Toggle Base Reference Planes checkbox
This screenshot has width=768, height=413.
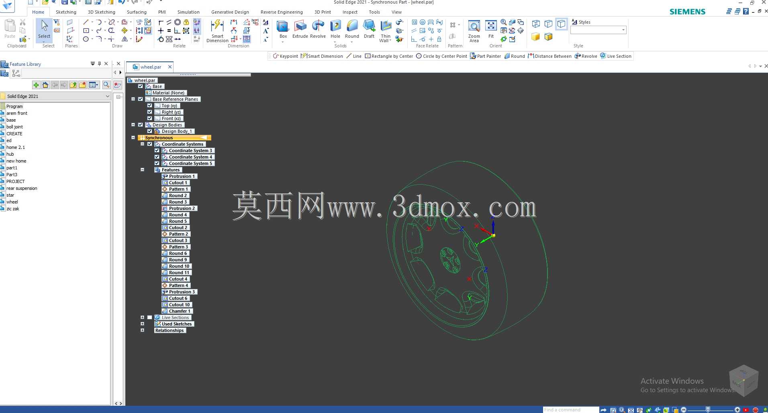click(140, 99)
